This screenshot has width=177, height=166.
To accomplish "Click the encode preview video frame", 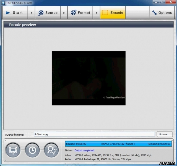I will (88, 78).
